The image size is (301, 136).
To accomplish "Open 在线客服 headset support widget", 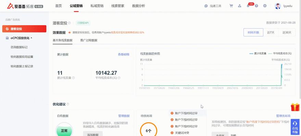I will [x=295, y=126].
